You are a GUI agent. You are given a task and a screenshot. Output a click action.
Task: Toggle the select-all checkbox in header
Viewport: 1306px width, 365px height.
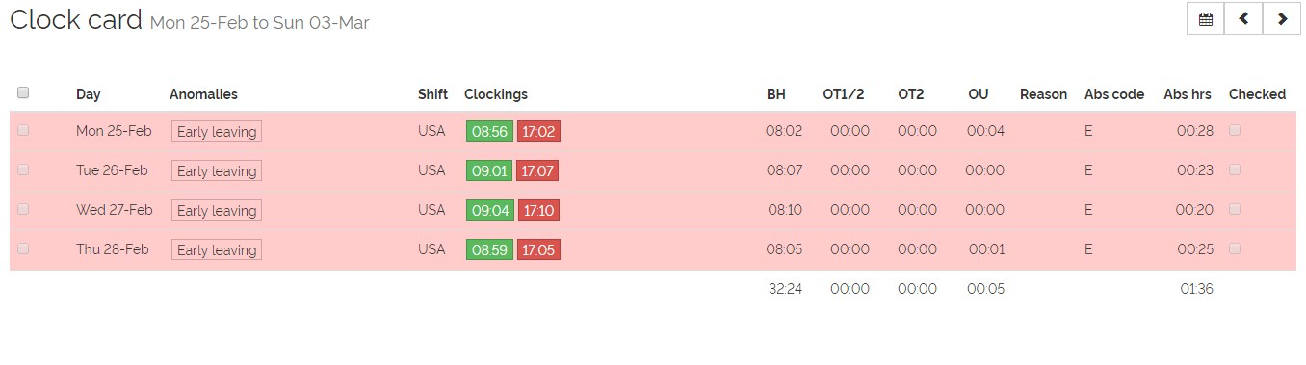pyautogui.click(x=23, y=92)
